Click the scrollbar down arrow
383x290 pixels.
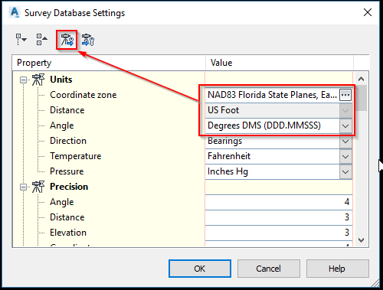[x=361, y=240]
